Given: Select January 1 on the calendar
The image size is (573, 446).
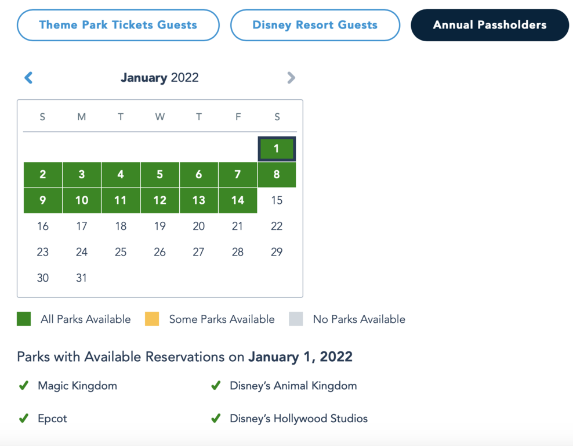Looking at the screenshot, I should (277, 149).
